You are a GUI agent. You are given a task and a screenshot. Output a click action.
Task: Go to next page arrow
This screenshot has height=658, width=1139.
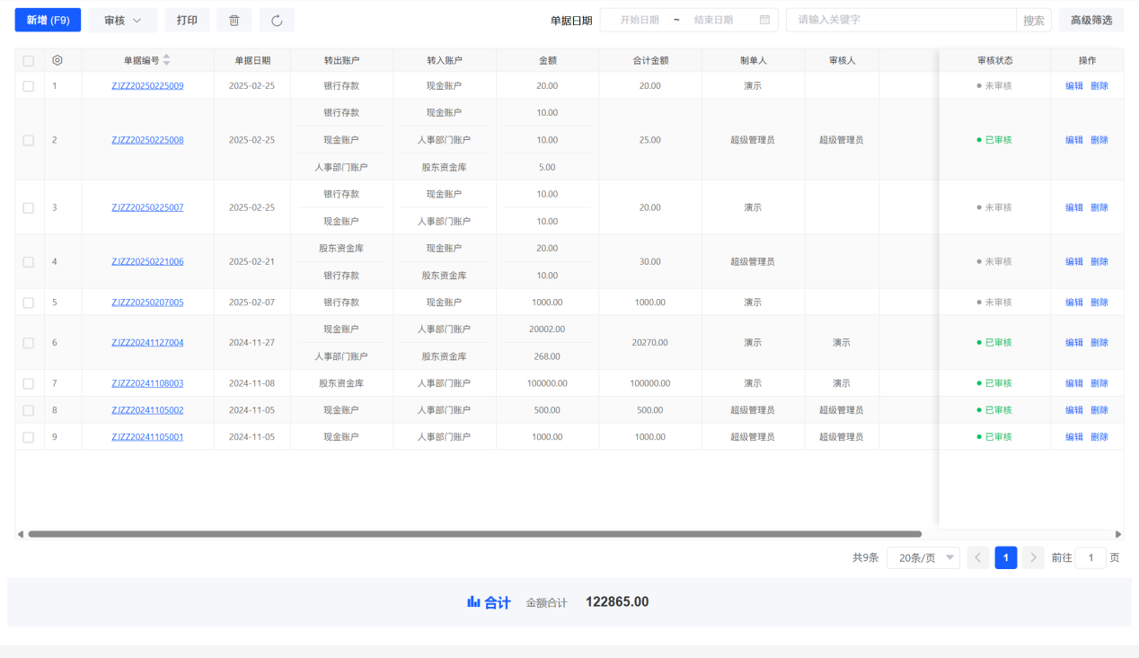coord(1033,557)
